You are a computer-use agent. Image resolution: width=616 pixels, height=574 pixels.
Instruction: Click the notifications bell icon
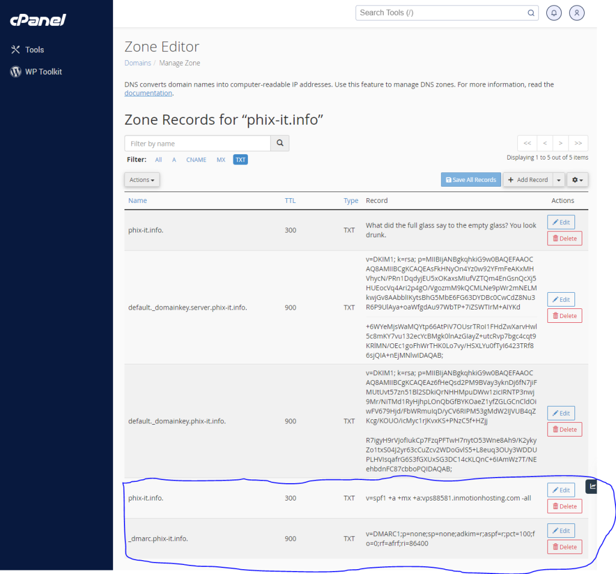pos(554,13)
